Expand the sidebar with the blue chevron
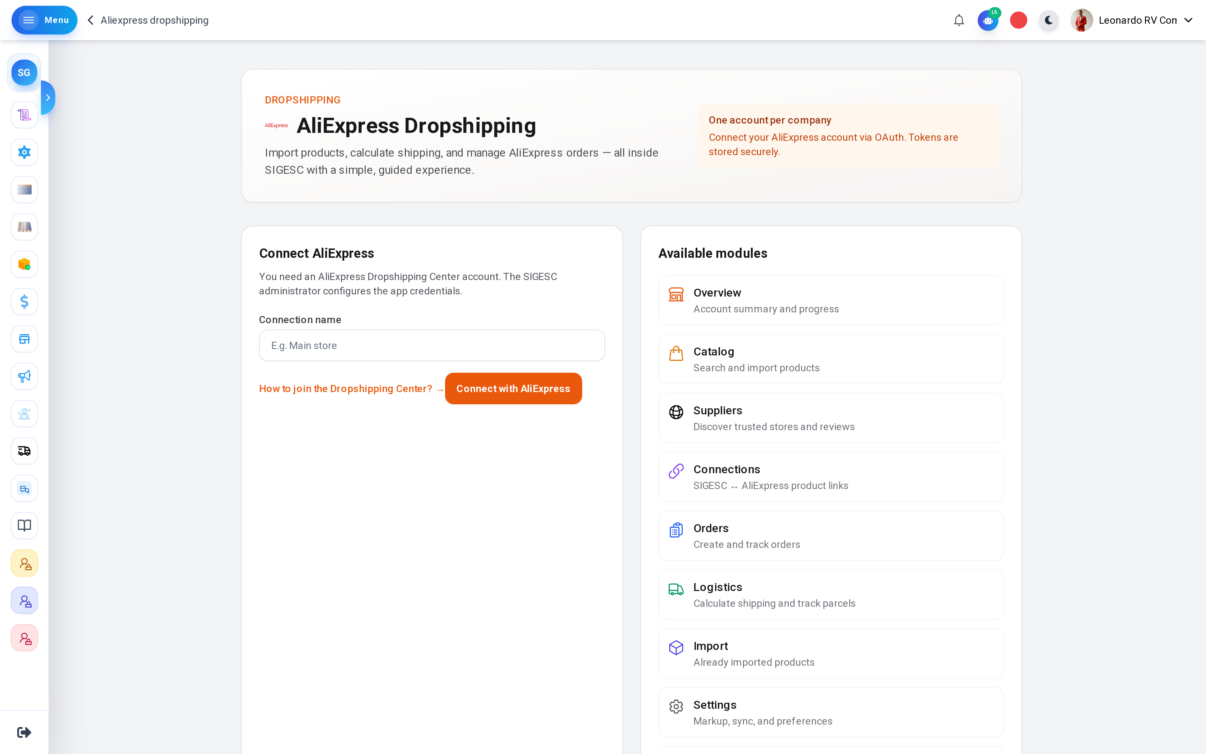The width and height of the screenshot is (1206, 754). point(48,98)
